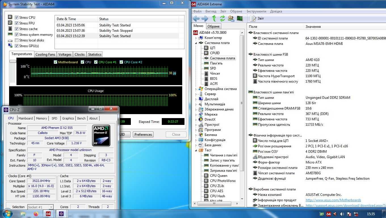Switch to the Обране tab in AIDA64
Image resolution: width=386 pixels, height=218 pixels.
213,26
